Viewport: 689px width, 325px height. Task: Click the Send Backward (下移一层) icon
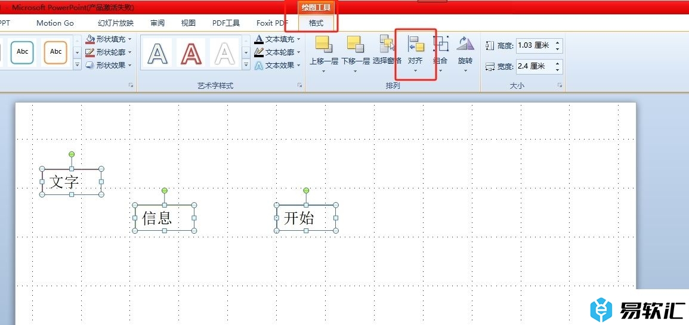coord(355,44)
